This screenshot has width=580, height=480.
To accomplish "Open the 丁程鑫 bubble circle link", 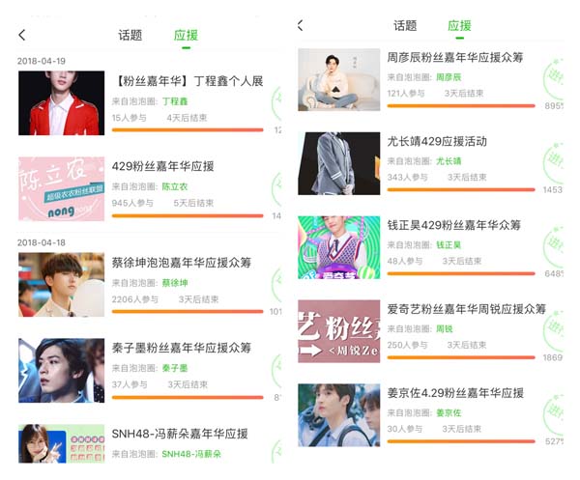I will pyautogui.click(x=175, y=101).
